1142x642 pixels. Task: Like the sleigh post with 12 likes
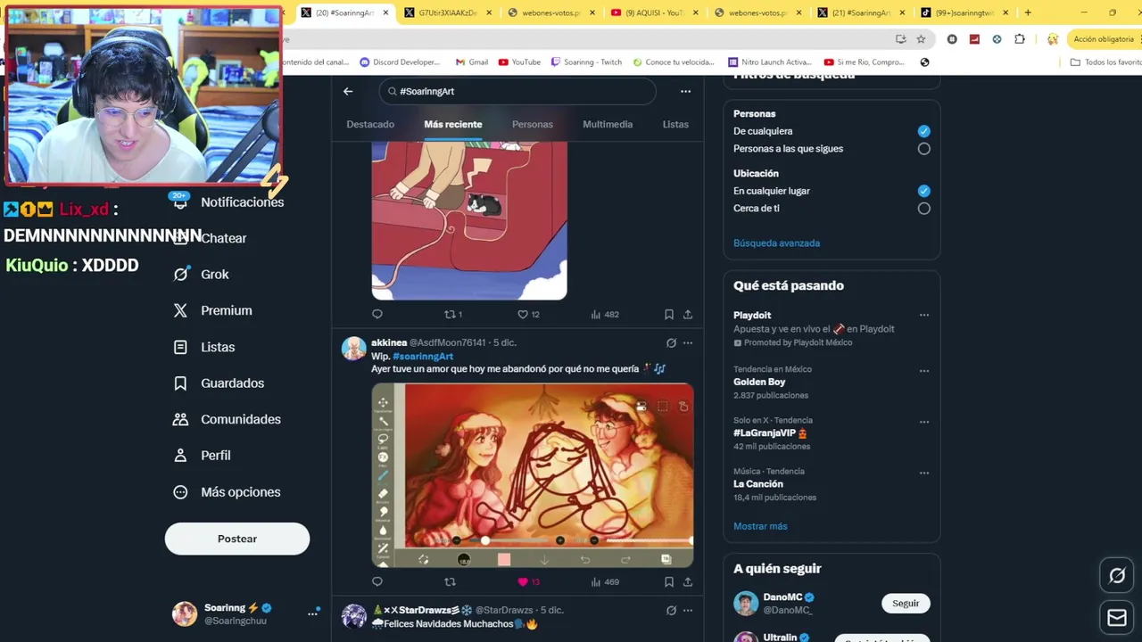point(528,314)
